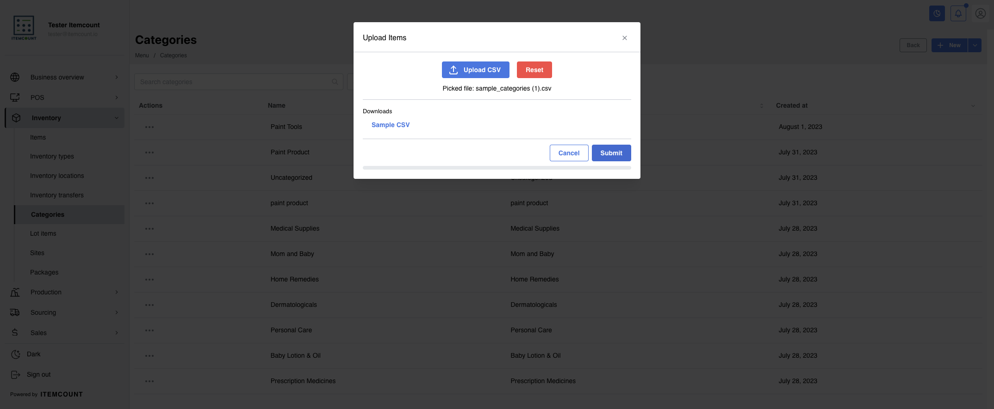This screenshot has height=409, width=994.
Task: Click the Business overview globe icon
Action: 15,77
